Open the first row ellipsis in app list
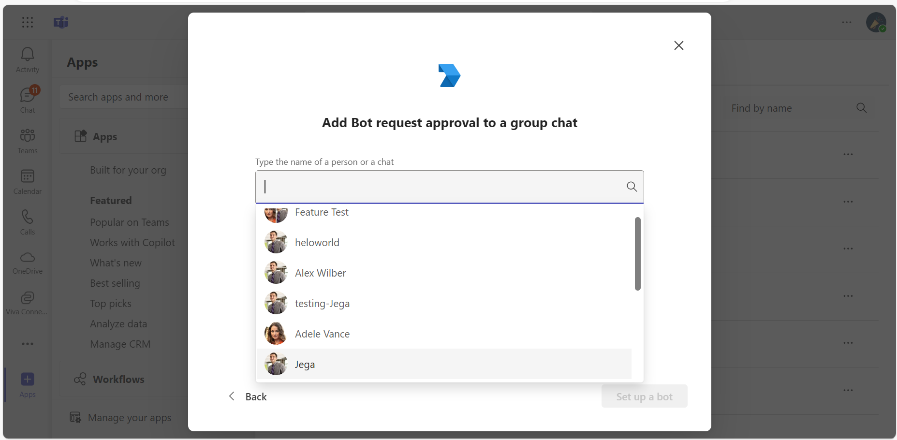 848,154
